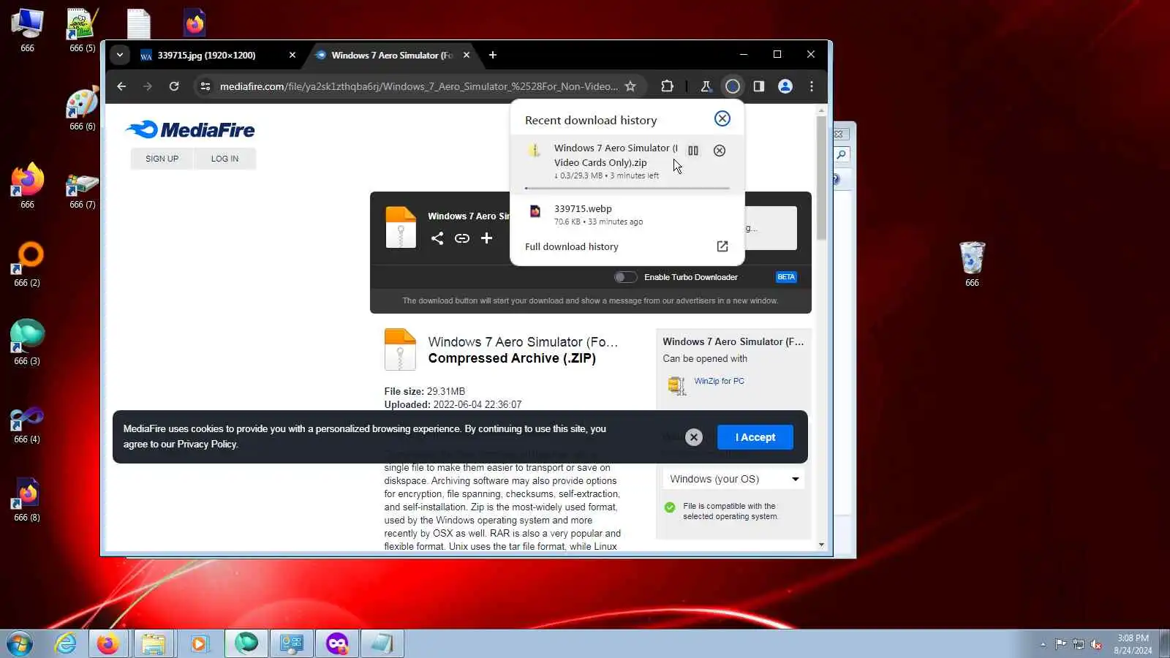Toggle Enable Turbo Downloader switch
The height and width of the screenshot is (658, 1170).
(625, 277)
